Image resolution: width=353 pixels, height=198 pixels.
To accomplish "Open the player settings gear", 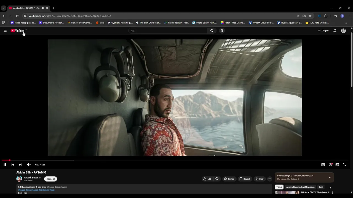I will (x=330, y=165).
